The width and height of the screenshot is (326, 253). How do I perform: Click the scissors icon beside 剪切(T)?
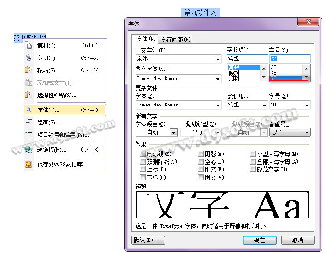[x=29, y=58]
